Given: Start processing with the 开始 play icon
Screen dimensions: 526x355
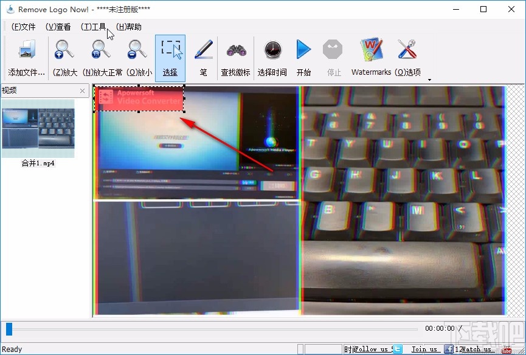Looking at the screenshot, I should click(x=303, y=56).
